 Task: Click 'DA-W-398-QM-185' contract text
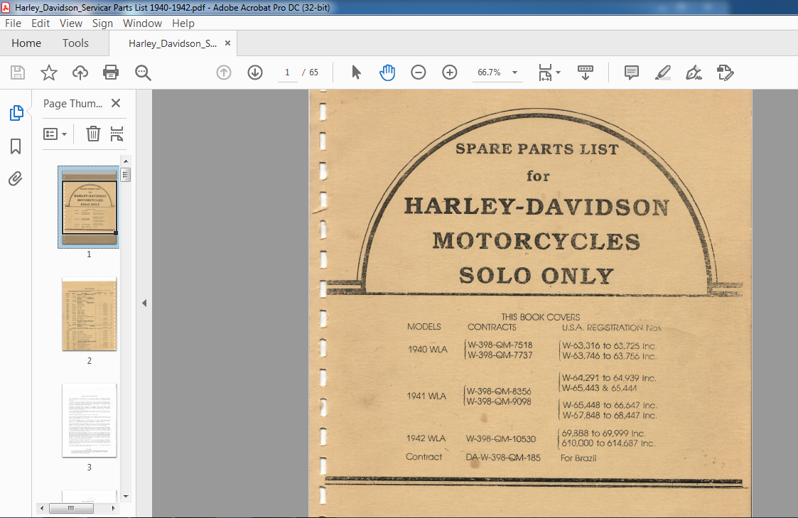pos(503,458)
